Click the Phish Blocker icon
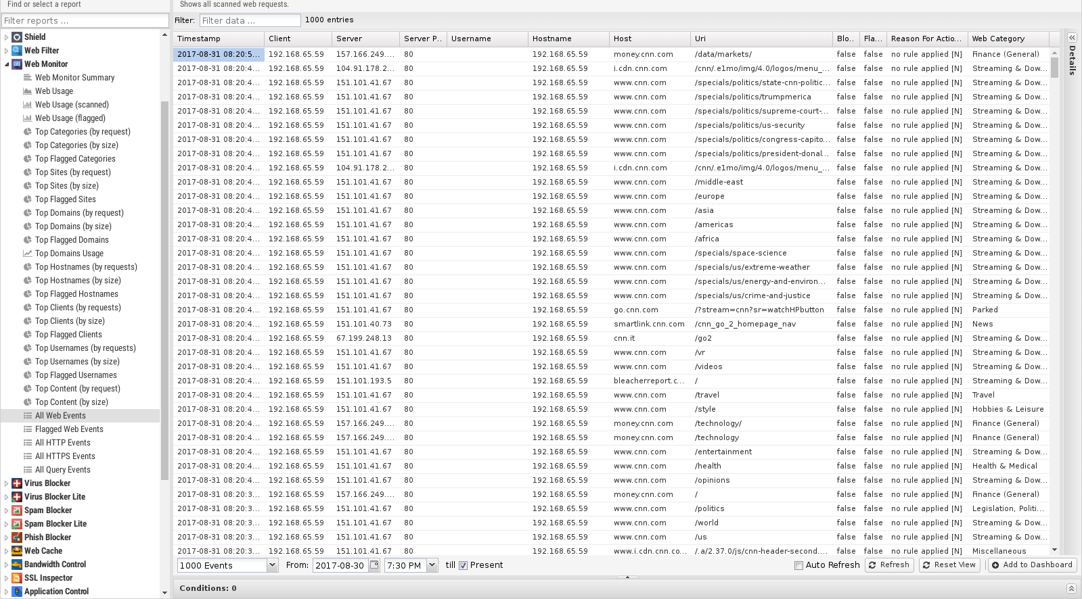The image size is (1082, 599). [x=17, y=537]
